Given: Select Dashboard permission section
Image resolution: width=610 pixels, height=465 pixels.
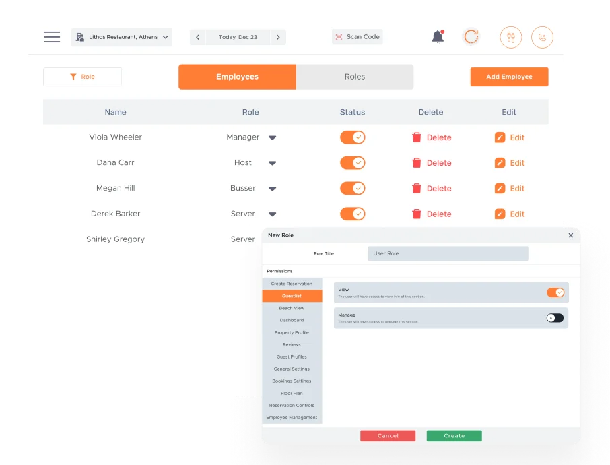Looking at the screenshot, I should pyautogui.click(x=292, y=320).
